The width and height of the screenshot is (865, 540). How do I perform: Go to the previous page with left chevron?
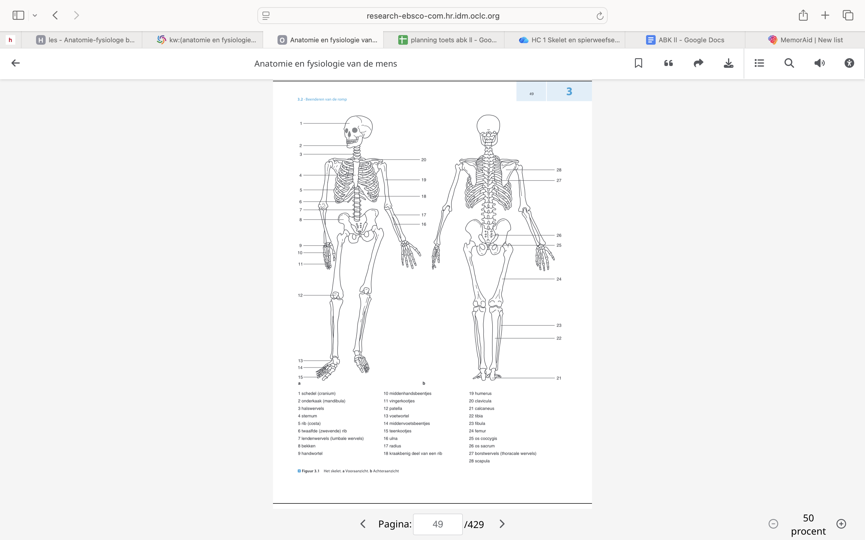363,524
